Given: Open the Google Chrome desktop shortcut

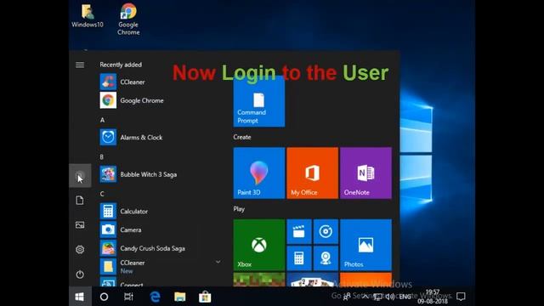Looking at the screenshot, I should pos(128,19).
